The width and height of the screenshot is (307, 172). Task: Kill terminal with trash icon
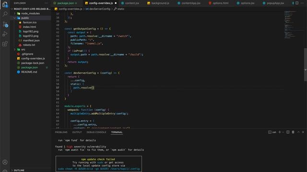click(293, 132)
